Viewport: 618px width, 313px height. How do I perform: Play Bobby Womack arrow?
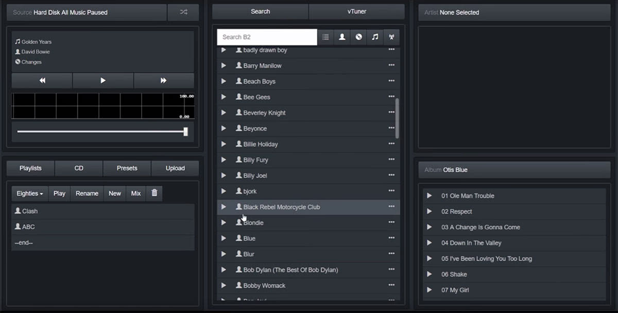[224, 285]
